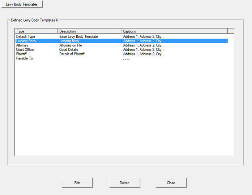Click the Levy Body Templates button
Image resolution: width=252 pixels, height=195 pixels.
(x=22, y=4)
